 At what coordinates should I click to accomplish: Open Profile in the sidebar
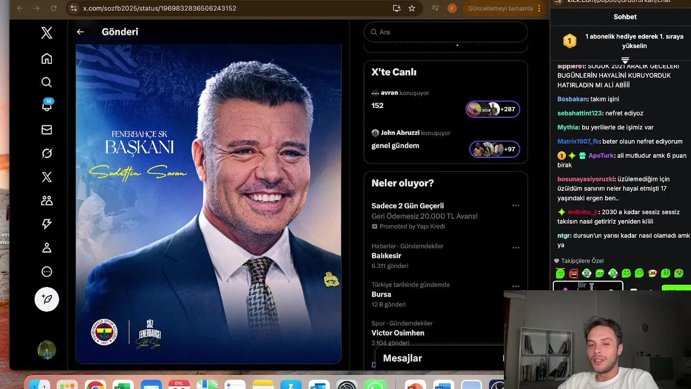tap(47, 248)
